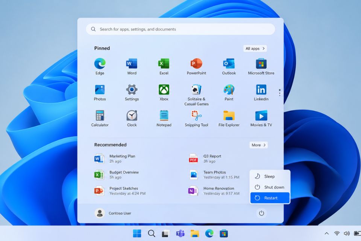
Task: Open the Q3 Report PDF
Action: pyautogui.click(x=205, y=159)
